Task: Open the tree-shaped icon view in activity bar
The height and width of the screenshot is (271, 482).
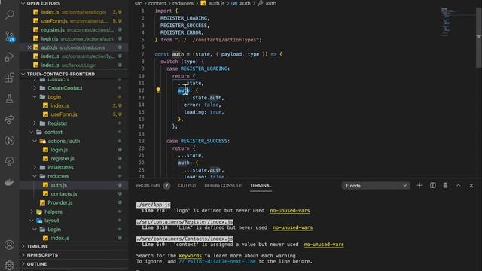Action: (9, 161)
